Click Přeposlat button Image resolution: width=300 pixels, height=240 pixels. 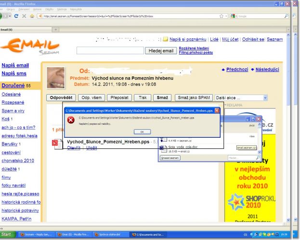click(x=119, y=97)
